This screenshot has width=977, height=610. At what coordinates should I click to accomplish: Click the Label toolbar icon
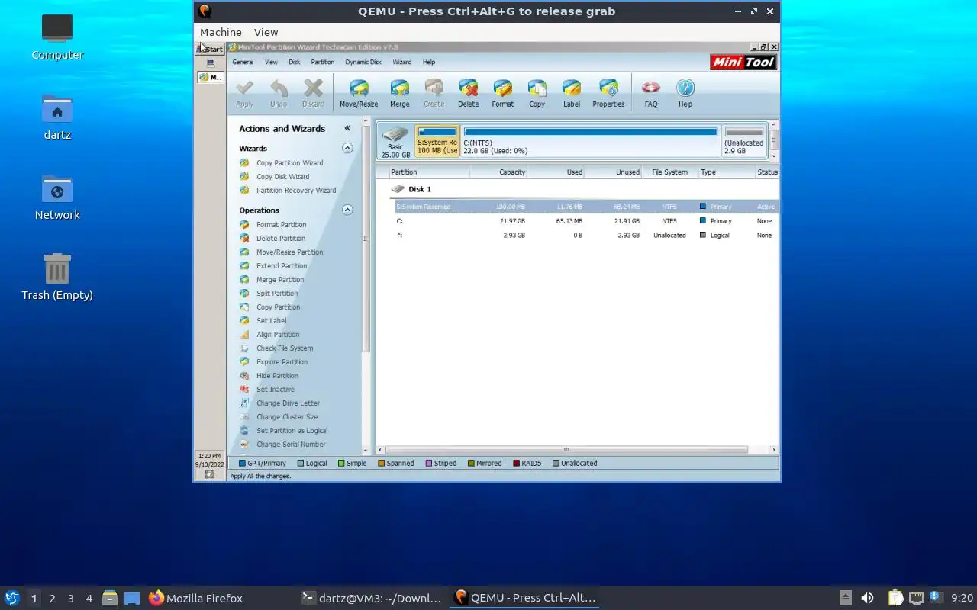coord(571,88)
